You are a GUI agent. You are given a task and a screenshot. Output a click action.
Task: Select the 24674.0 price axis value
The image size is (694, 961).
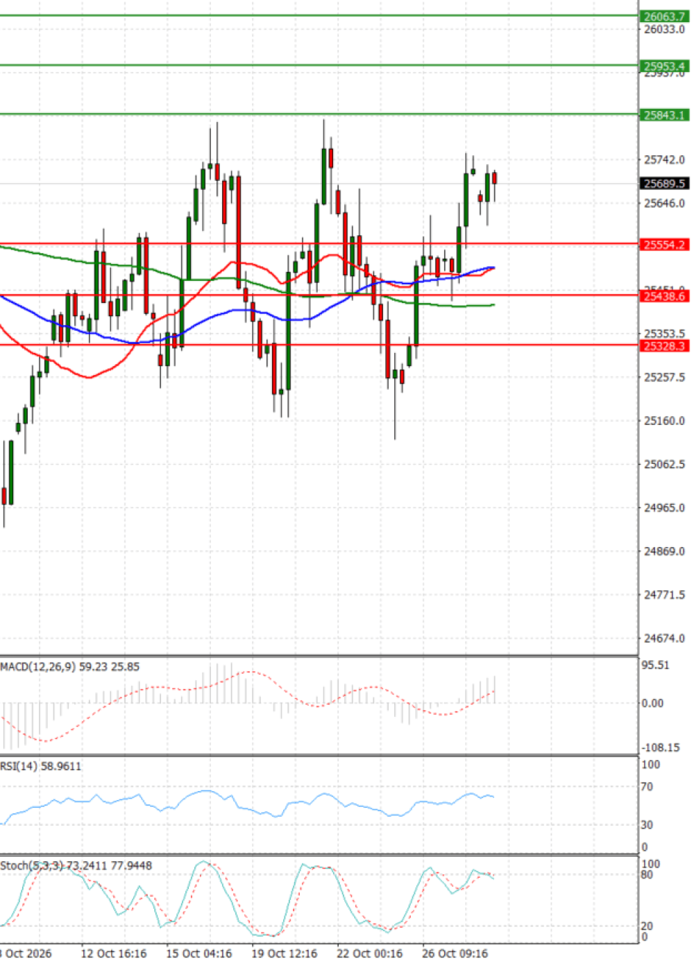(x=664, y=638)
